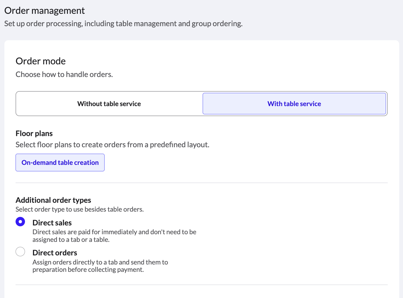Click the Direct sales description paragraph
Screen dimensions: 403x298
click(x=114, y=236)
